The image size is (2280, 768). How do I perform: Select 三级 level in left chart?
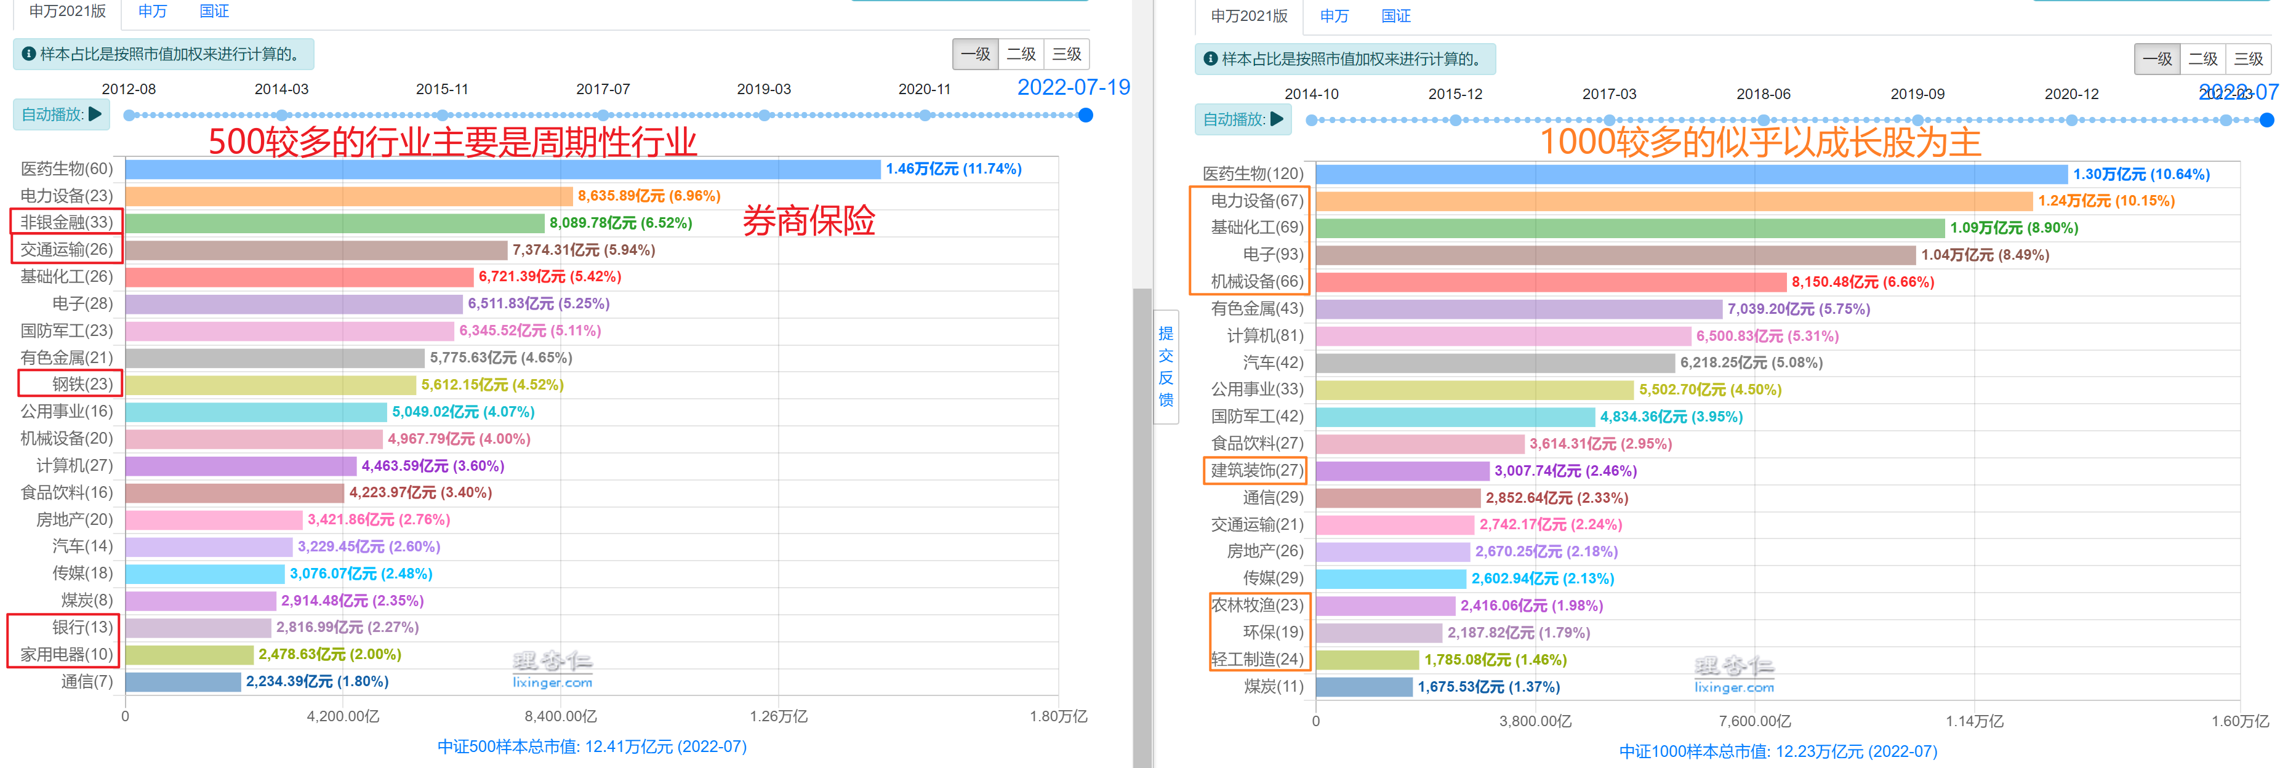(1067, 55)
